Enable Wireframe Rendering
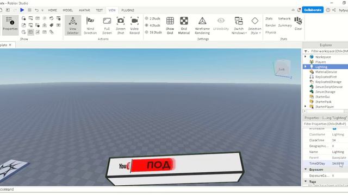The width and height of the screenshot is (348, 195). click(x=202, y=25)
